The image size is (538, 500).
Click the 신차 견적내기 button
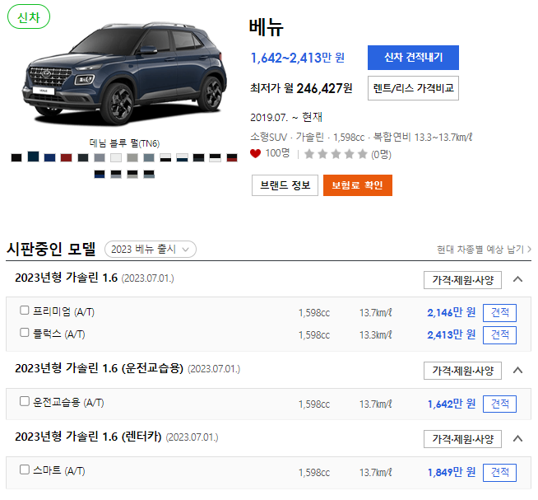tap(413, 58)
